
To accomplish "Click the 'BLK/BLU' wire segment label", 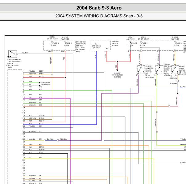I will [x=50, y=139].
